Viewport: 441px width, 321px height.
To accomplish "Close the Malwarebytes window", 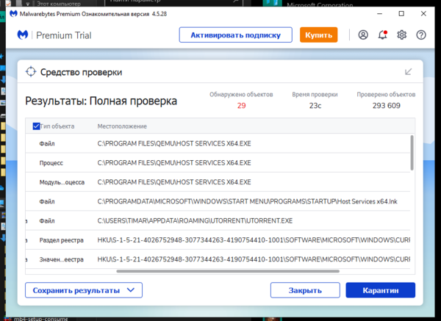I will click(x=423, y=13).
